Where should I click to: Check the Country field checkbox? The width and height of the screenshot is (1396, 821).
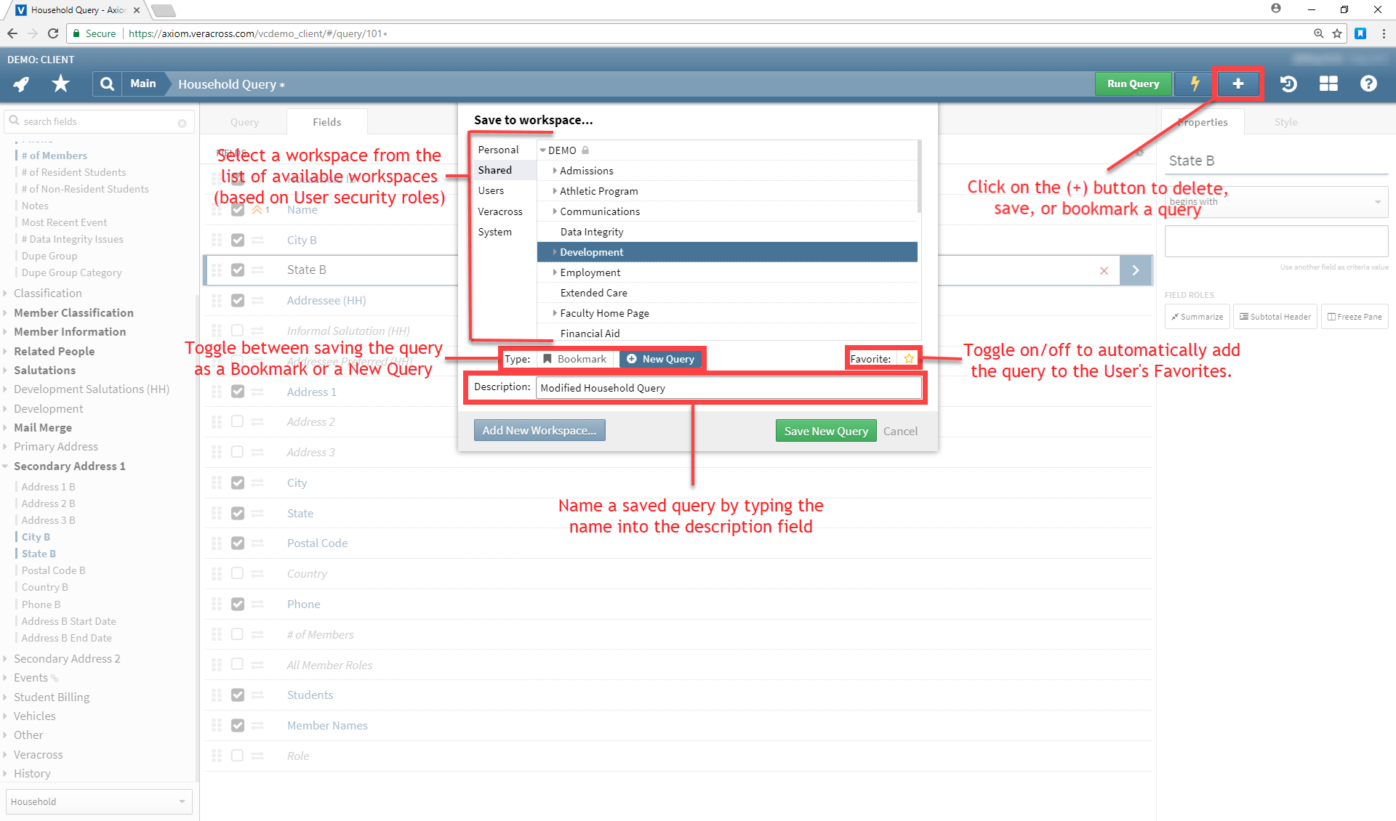(238, 573)
